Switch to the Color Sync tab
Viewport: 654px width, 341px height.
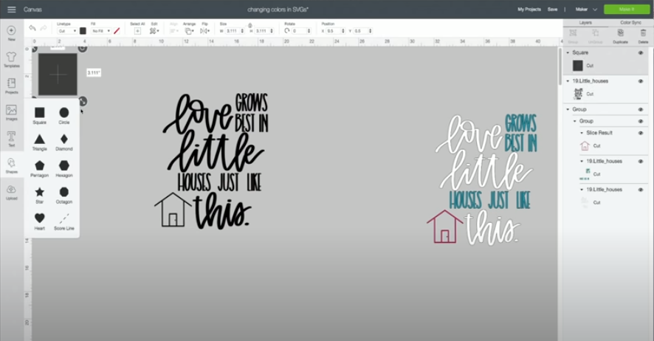pyautogui.click(x=630, y=22)
